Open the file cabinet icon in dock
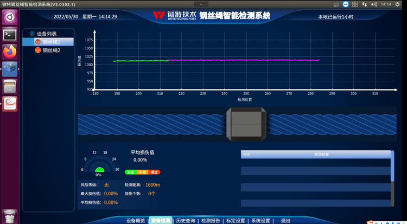The image size is (407, 224). [9, 86]
